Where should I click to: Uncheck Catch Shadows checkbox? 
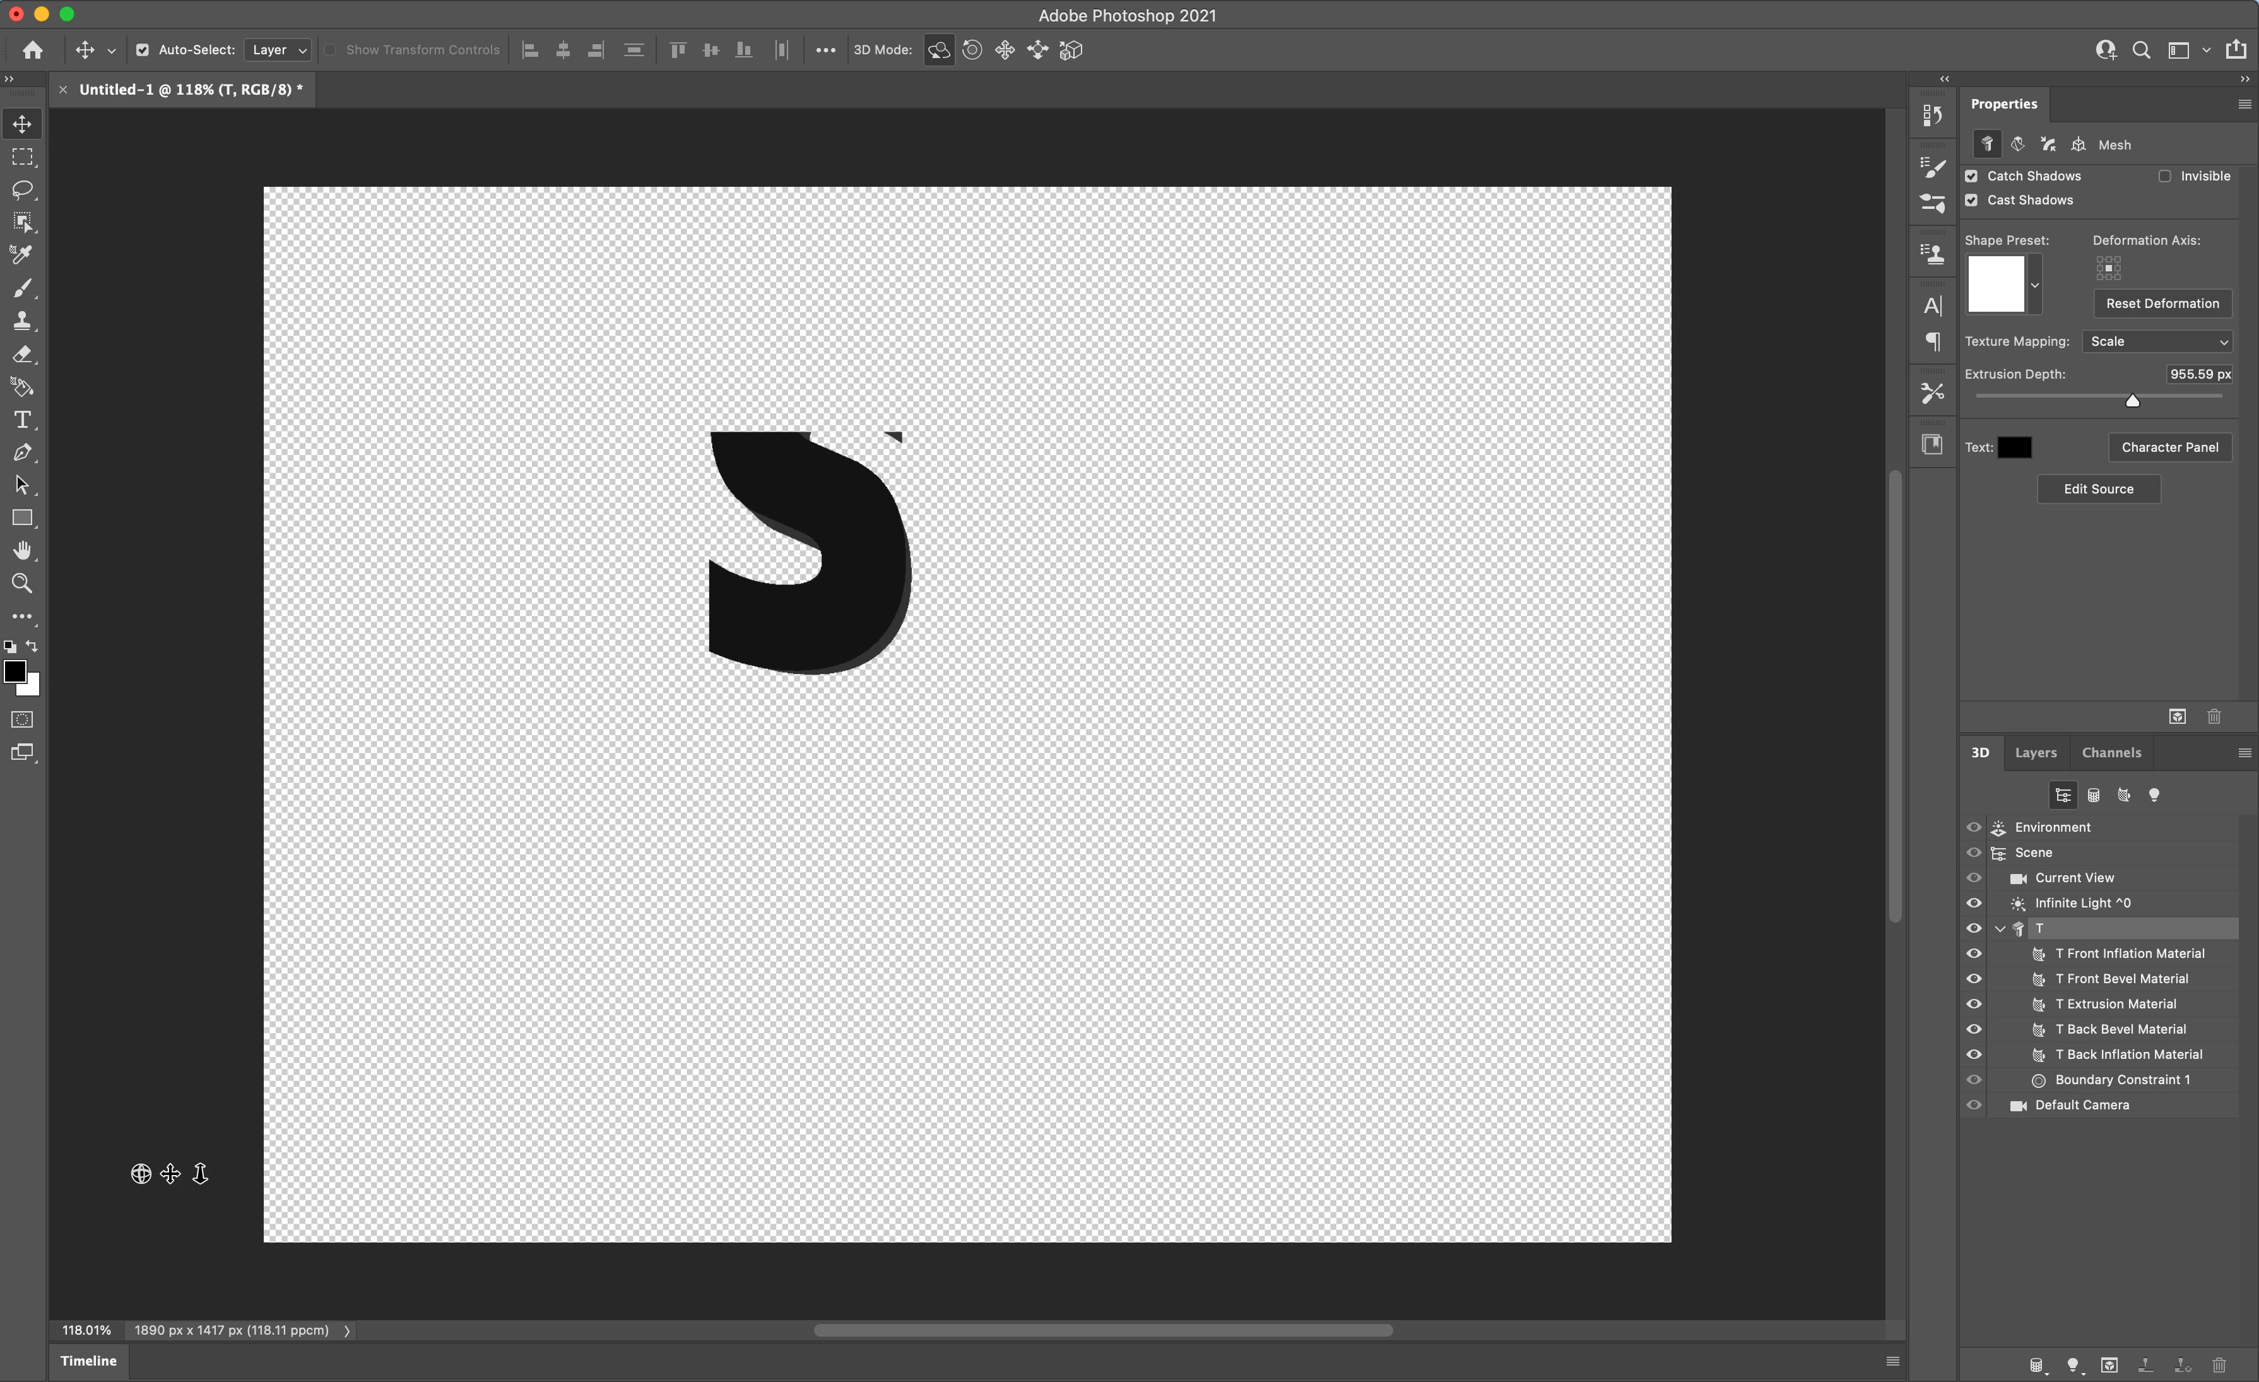coord(1971,176)
